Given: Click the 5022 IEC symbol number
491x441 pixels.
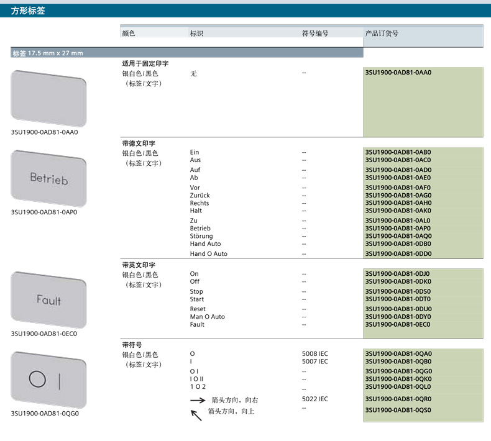Looking at the screenshot, I should coord(314,399).
